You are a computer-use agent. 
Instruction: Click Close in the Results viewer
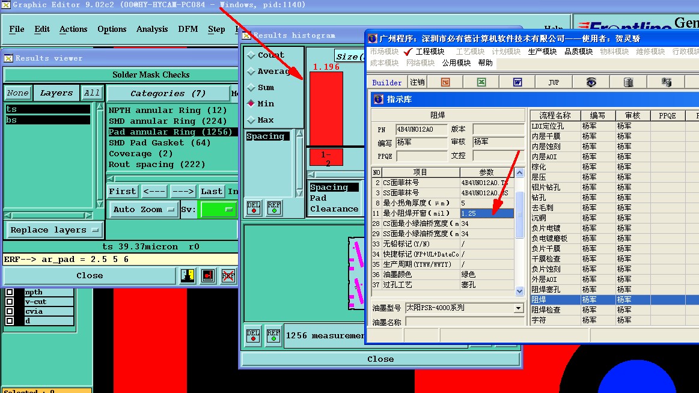pyautogui.click(x=90, y=276)
